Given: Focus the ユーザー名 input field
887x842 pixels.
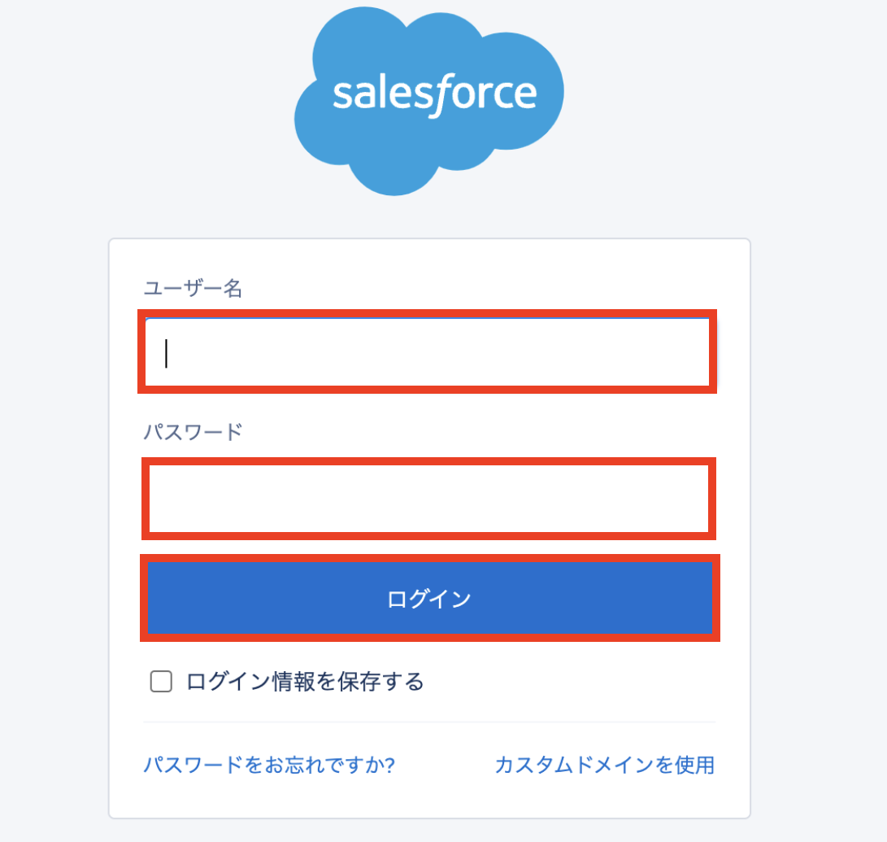Looking at the screenshot, I should [428, 352].
